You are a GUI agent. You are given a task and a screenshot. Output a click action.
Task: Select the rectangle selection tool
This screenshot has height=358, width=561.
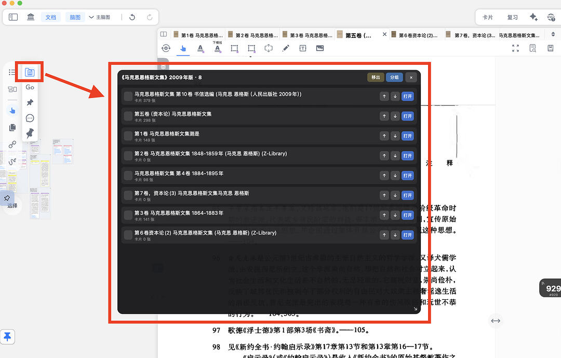pyautogui.click(x=234, y=48)
